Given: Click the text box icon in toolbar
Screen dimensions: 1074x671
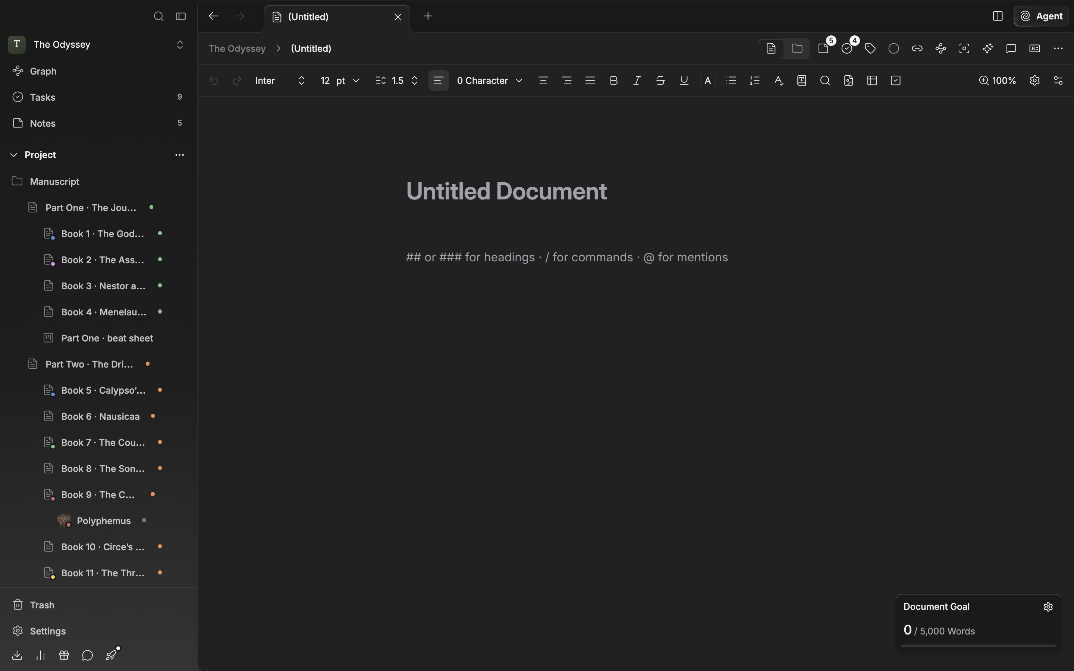Looking at the screenshot, I should 802,81.
